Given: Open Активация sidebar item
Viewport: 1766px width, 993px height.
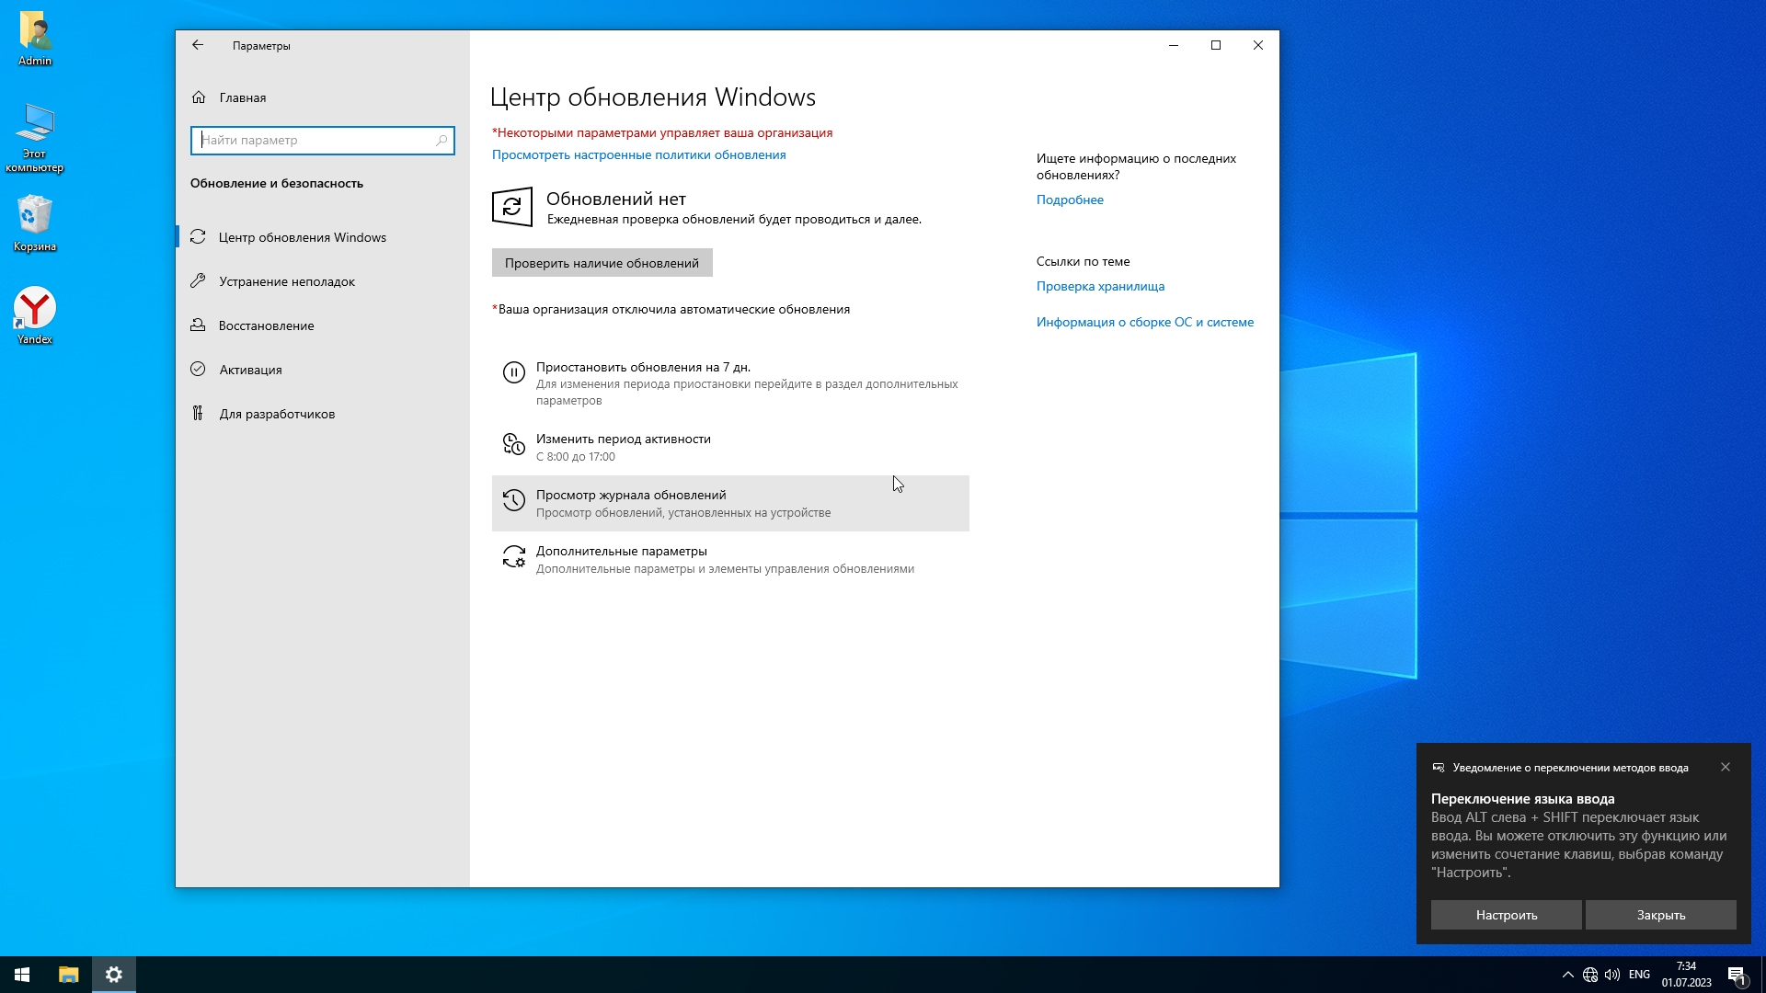Looking at the screenshot, I should tap(250, 370).
